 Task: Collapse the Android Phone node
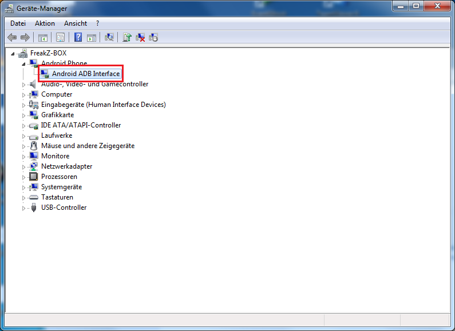24,64
